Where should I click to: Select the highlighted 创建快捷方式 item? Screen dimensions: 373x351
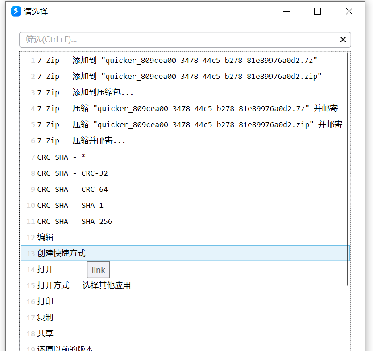185,253
